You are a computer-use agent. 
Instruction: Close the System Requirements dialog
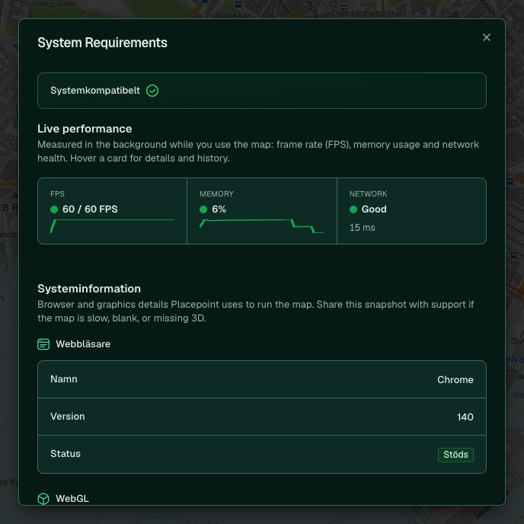(x=486, y=37)
